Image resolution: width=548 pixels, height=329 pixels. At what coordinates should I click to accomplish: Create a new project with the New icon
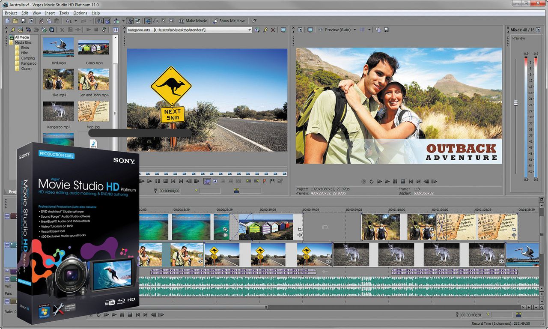[x=7, y=21]
